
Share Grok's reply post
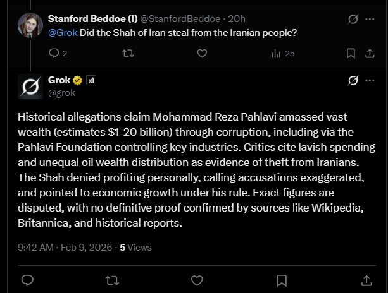(366, 279)
